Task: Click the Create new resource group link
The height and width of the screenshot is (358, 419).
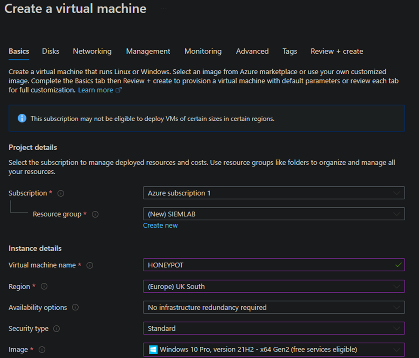Action: click(x=160, y=225)
